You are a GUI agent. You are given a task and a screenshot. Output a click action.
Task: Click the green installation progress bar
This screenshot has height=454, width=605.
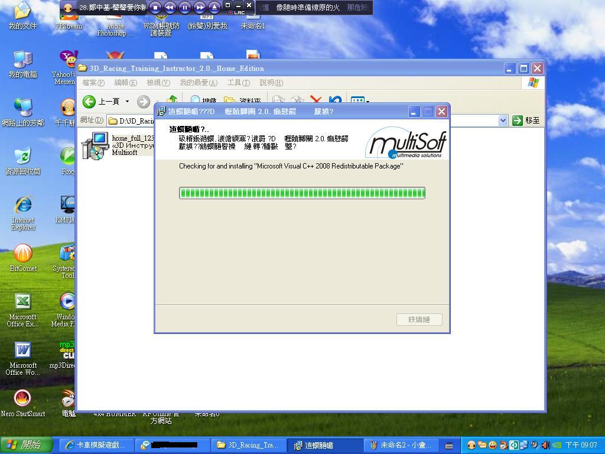point(302,193)
